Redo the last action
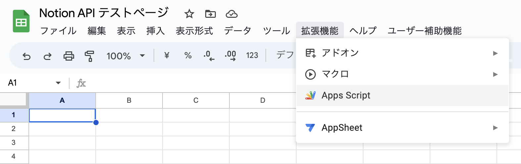Viewport: 521px width, 164px height. point(47,56)
